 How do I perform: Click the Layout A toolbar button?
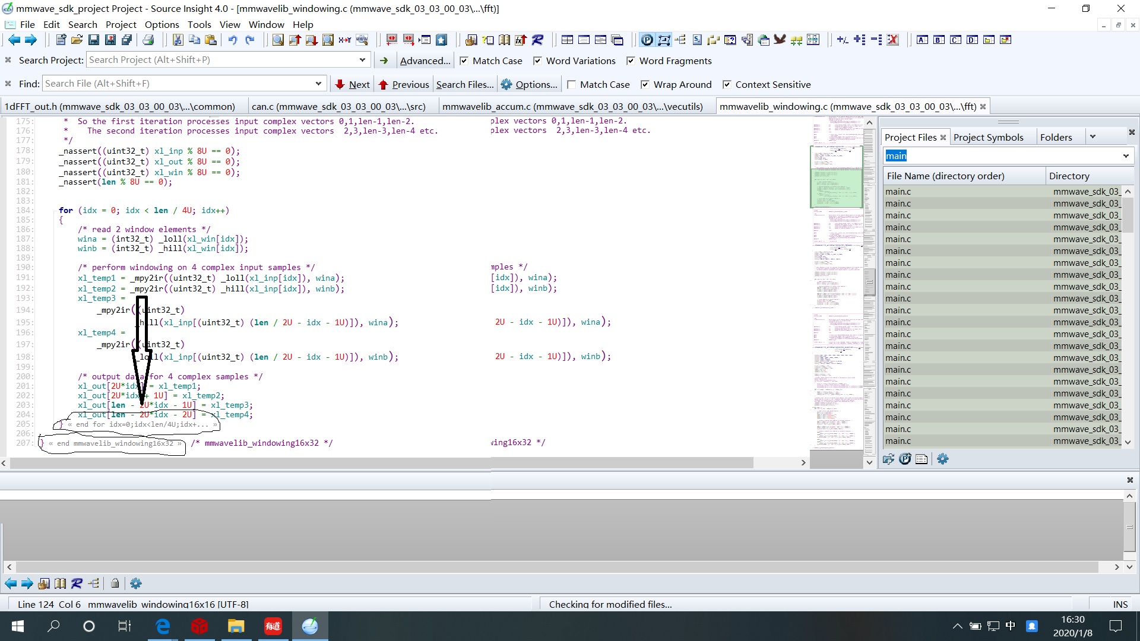point(922,40)
